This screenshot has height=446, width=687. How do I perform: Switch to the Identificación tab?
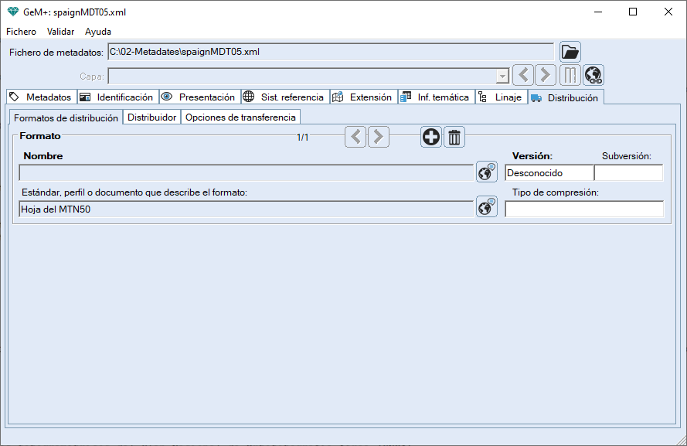click(117, 97)
